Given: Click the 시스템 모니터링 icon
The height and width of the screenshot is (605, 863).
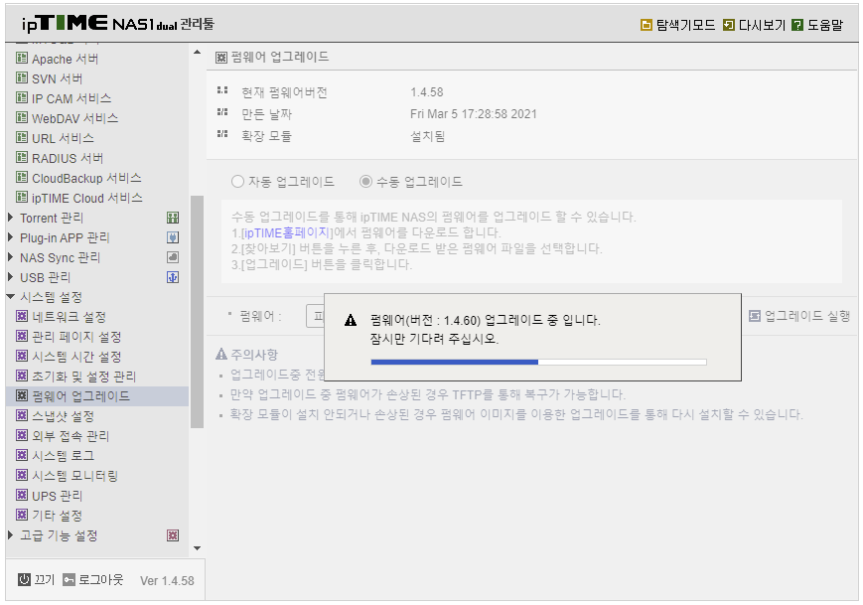Looking at the screenshot, I should [x=22, y=475].
